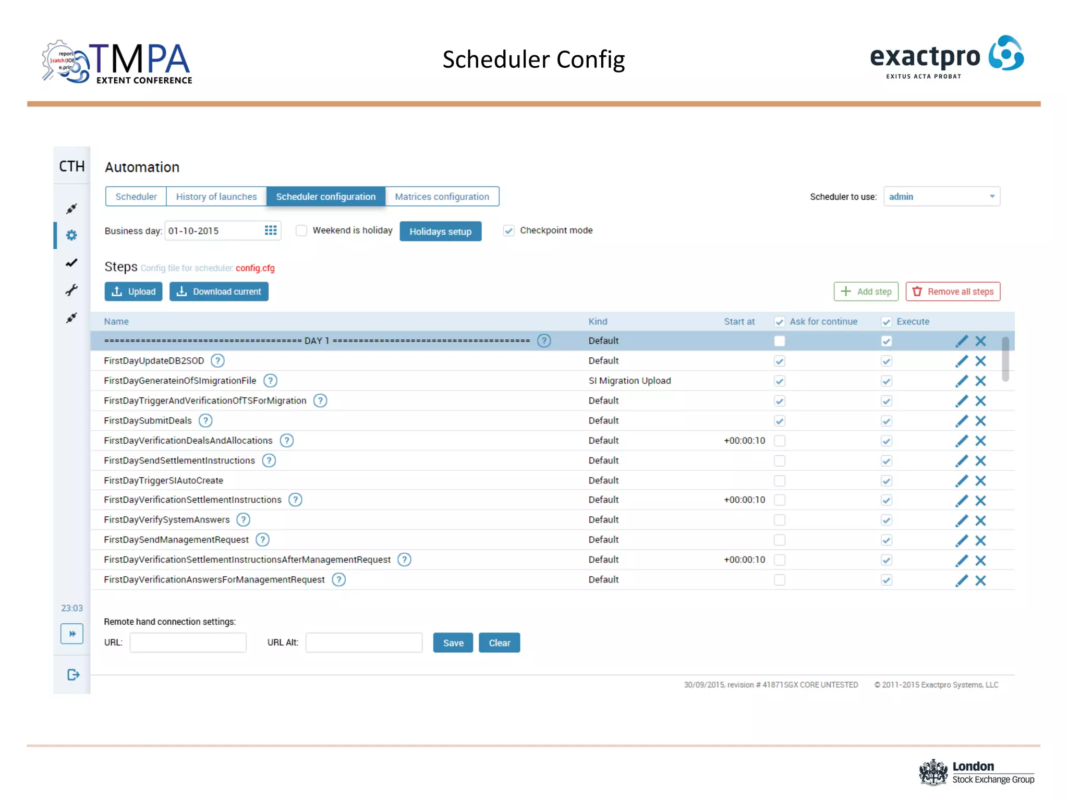This screenshot has height=801, width=1068.
Task: Enable Ask for continue for FirstDayTriggerSIAutoCreate
Action: (x=780, y=481)
